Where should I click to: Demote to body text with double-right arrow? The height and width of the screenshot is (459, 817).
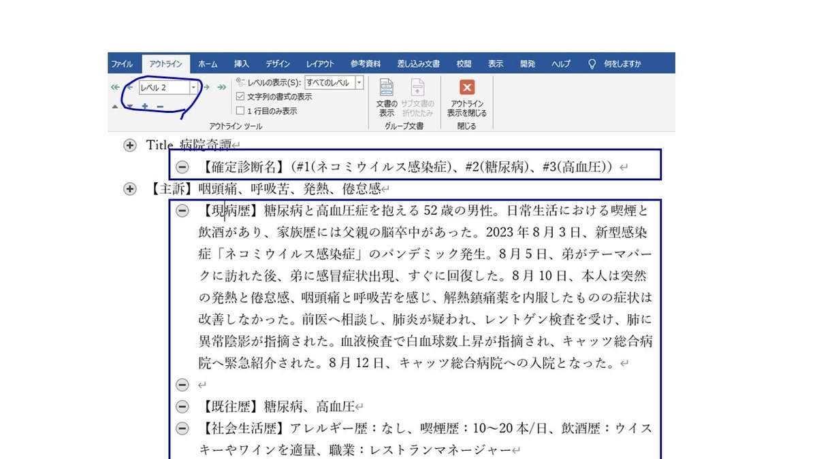tap(221, 87)
